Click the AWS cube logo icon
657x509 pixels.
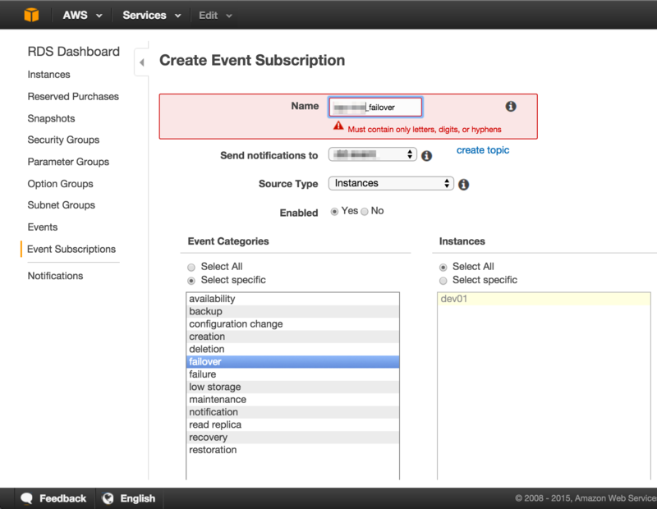coord(31,15)
